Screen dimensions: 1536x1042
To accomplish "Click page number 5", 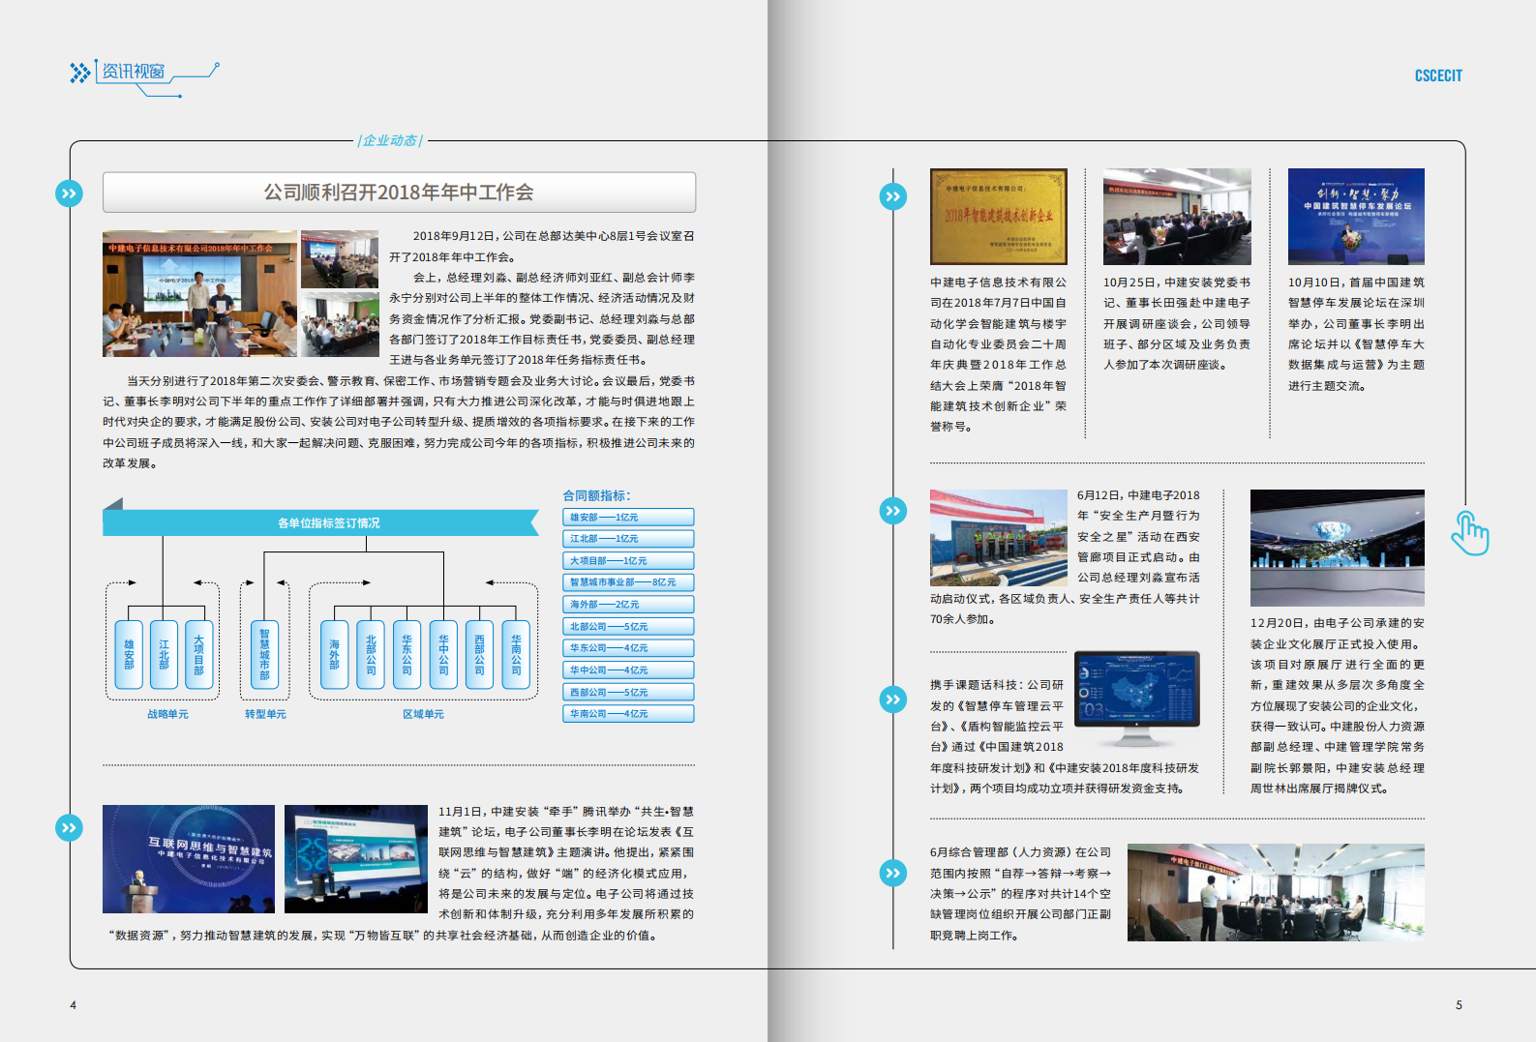I will tap(1459, 1005).
